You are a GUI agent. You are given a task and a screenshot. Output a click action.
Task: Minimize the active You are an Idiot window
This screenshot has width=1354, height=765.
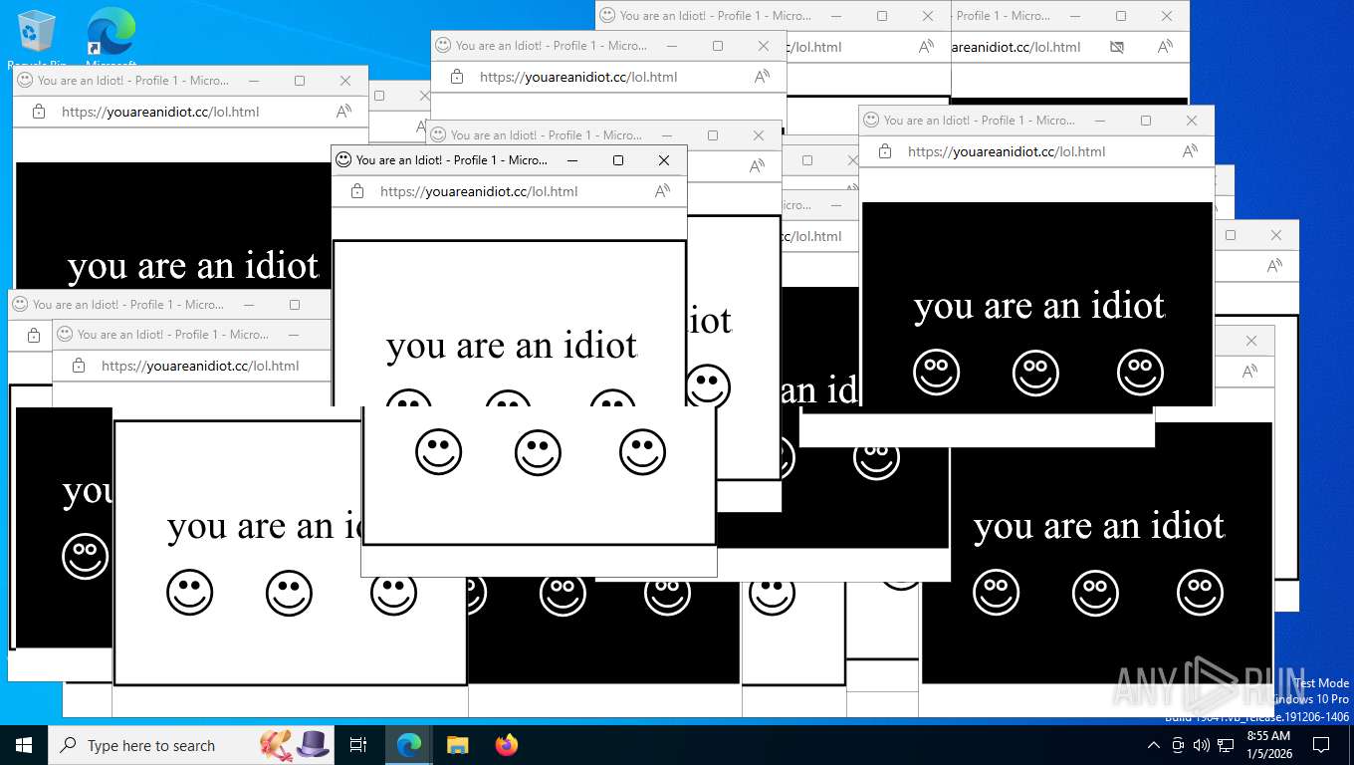[572, 160]
